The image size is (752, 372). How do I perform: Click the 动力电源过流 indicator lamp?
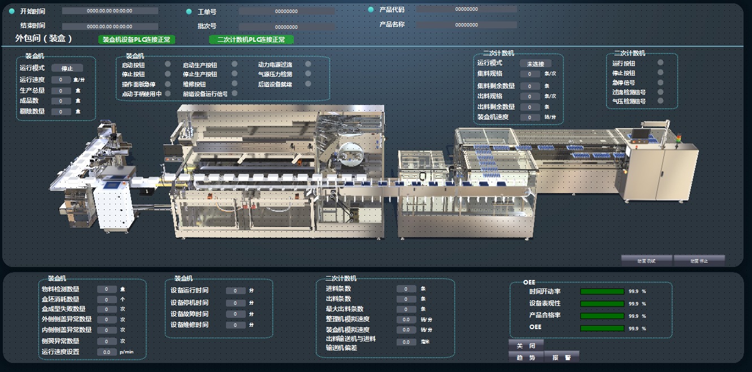(308, 64)
